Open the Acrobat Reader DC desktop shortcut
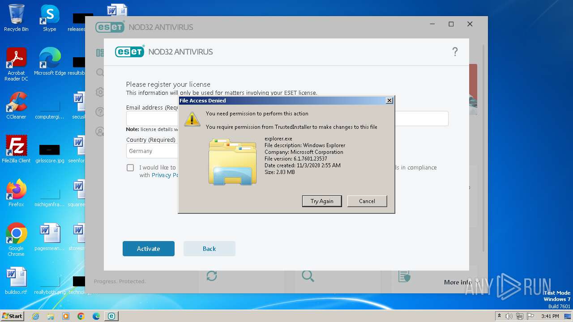The image size is (573, 322). pos(16,64)
